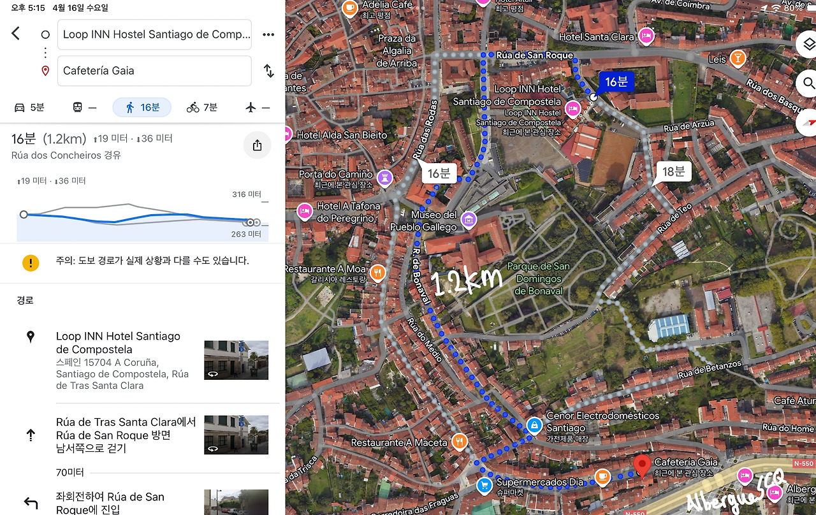This screenshot has height=515, width=816.
Task: Open the Restaurante A Maceta pin
Action: tap(458, 441)
